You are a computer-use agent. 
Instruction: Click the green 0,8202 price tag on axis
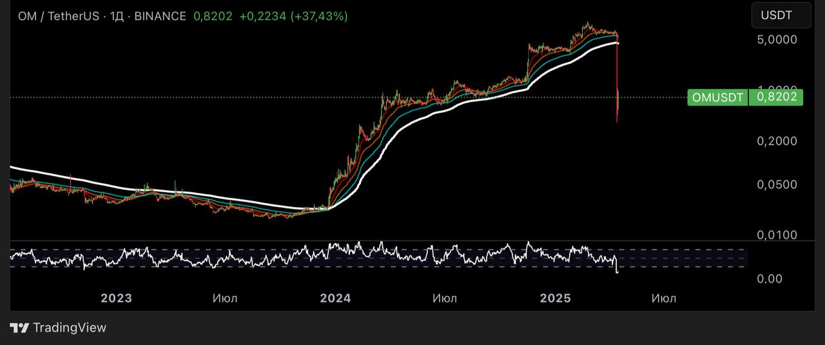coord(776,97)
